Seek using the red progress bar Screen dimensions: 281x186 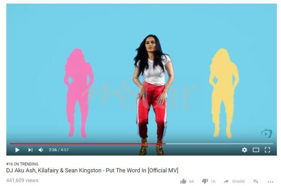click(88, 144)
